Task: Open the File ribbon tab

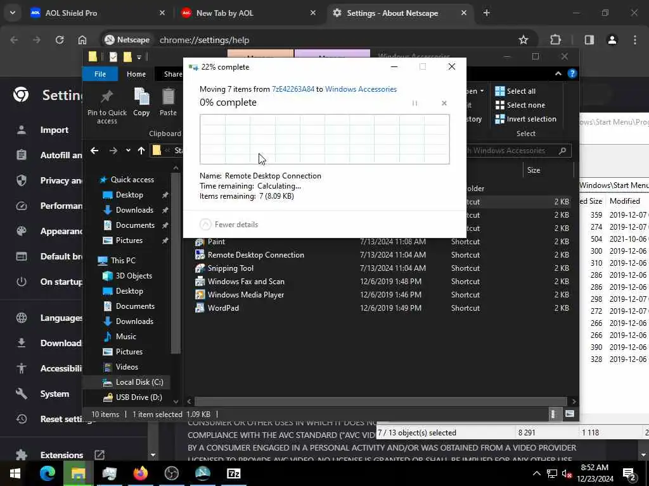Action: coord(100,74)
